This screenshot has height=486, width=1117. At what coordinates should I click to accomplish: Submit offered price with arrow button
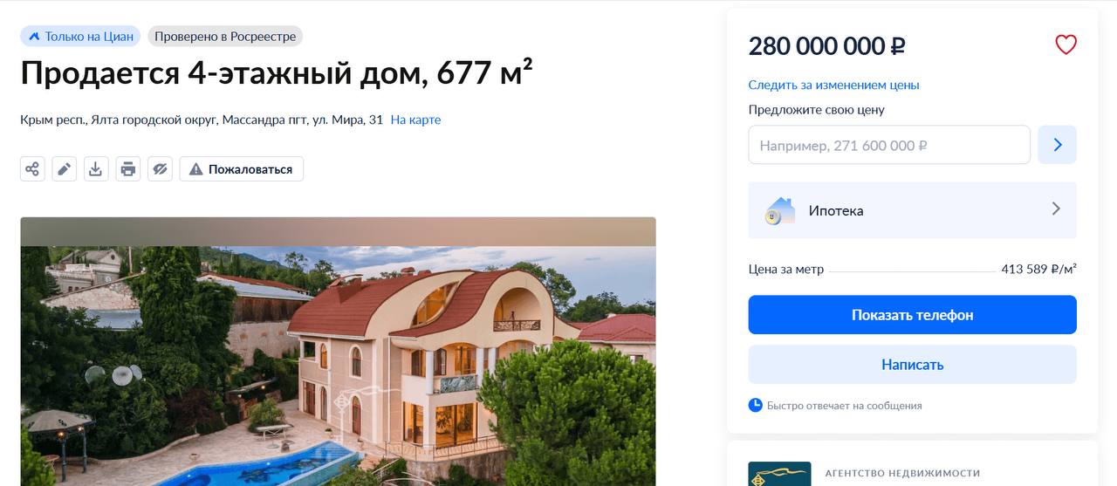[1057, 145]
